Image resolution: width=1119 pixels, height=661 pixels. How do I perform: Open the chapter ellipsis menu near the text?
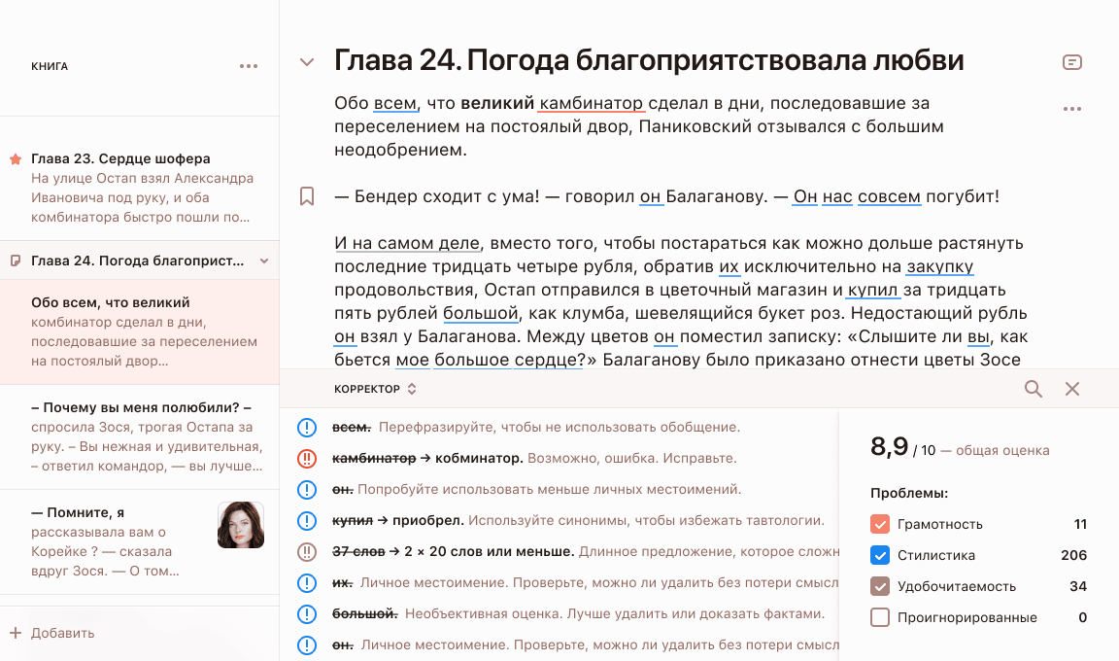click(1071, 109)
